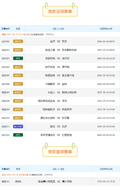Click the 西甲 badge on row 周四012
Image resolution: width=120 pixels, height=192 pixels.
[18, 135]
